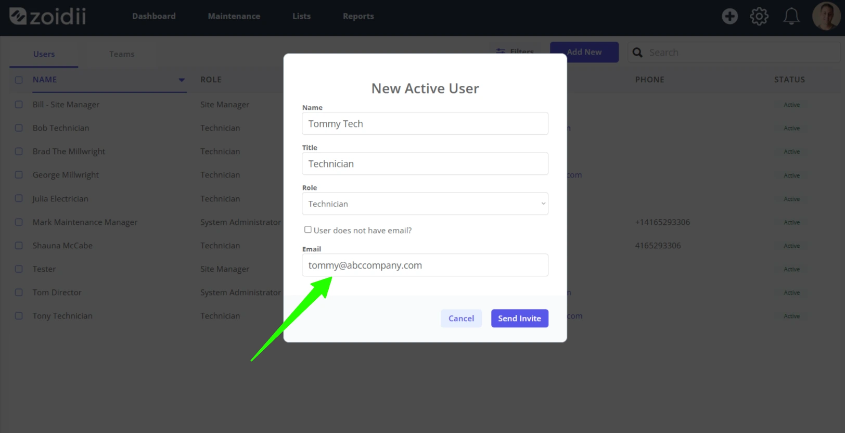The width and height of the screenshot is (845, 433).
Task: Click the Name field with Tommy Tech
Action: [425, 124]
